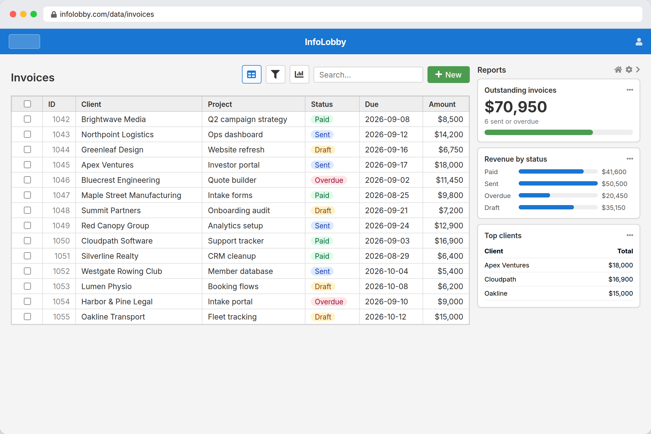Select checkbox for Apex Ventures invoice
Screen dimensions: 651x434
click(27, 165)
